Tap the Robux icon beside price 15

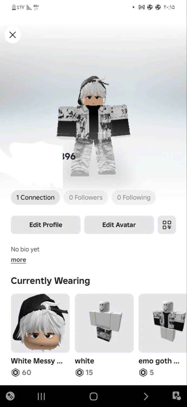(79, 373)
